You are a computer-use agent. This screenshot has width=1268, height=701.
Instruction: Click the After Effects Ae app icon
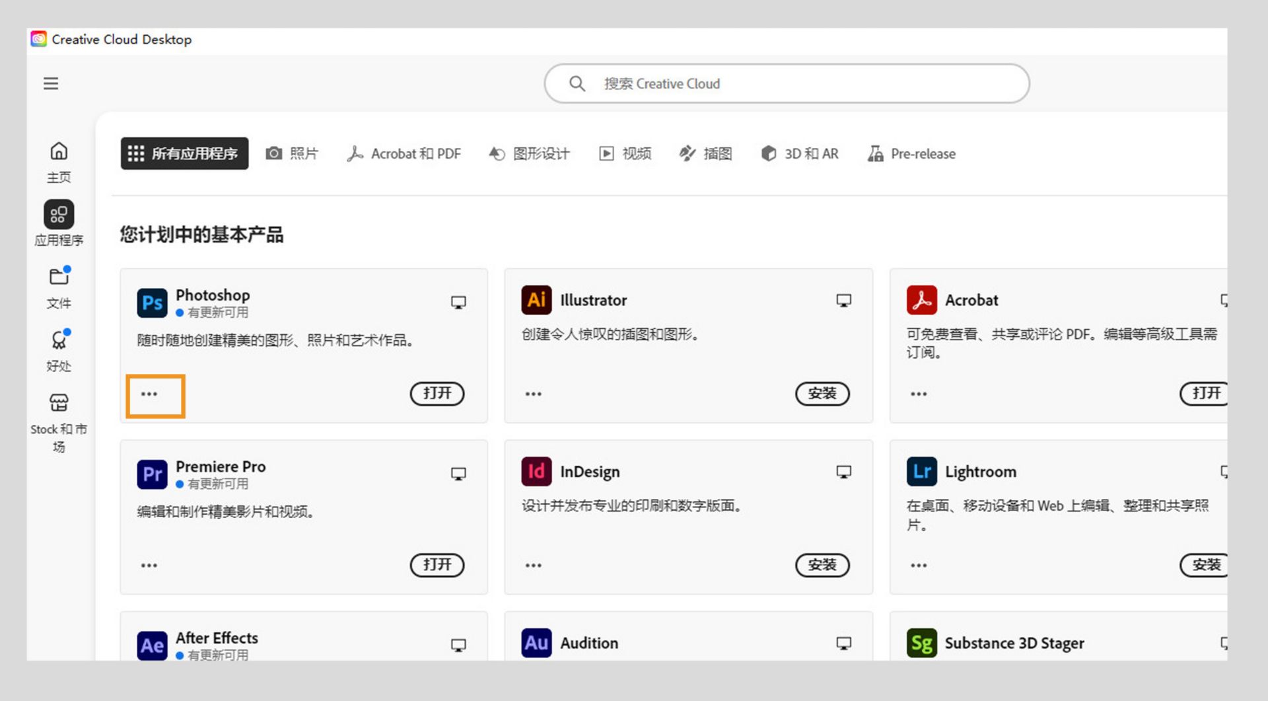point(153,646)
